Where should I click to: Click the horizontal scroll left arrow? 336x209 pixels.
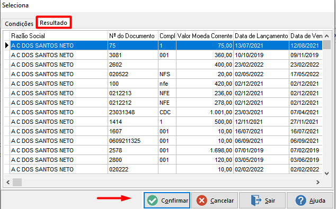(8, 182)
